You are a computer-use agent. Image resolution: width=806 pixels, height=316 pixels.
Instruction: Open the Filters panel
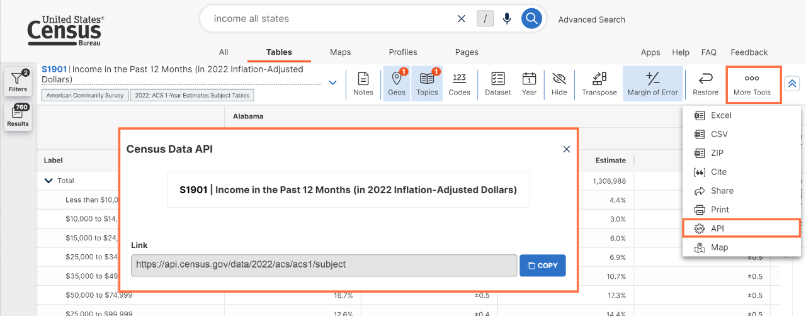(x=18, y=82)
